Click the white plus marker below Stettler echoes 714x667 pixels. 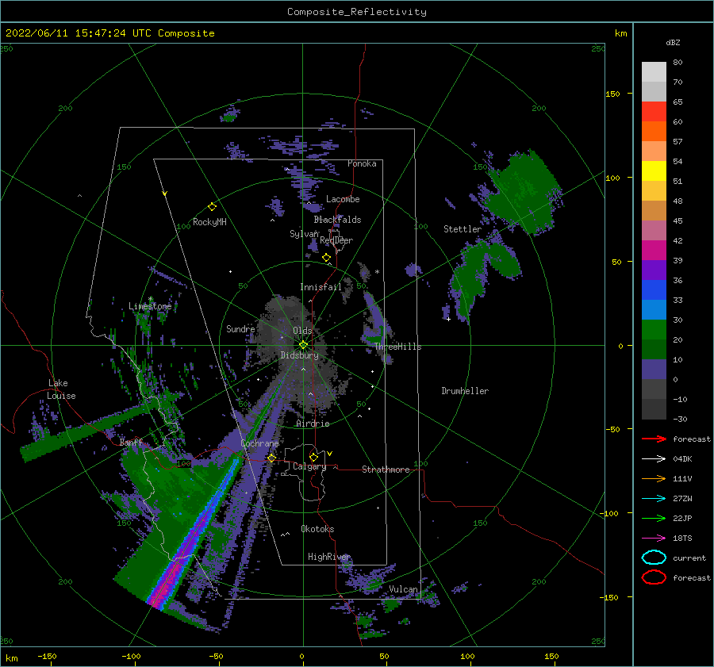(448, 319)
